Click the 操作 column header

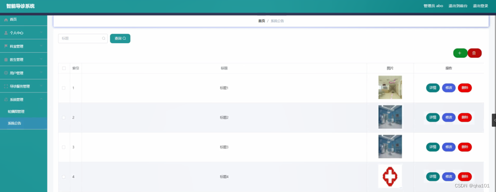(449, 68)
